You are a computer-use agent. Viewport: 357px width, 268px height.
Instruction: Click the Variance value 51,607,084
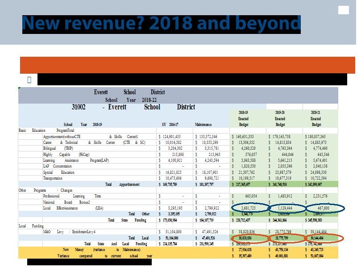[317, 256]
